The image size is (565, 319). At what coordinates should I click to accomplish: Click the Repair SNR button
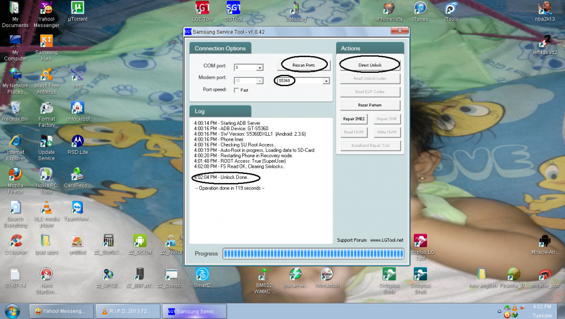387,119
